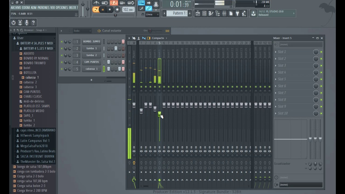345x194 pixels.
Task: Click Insert 5 volume fader handle
Action: (x=159, y=114)
